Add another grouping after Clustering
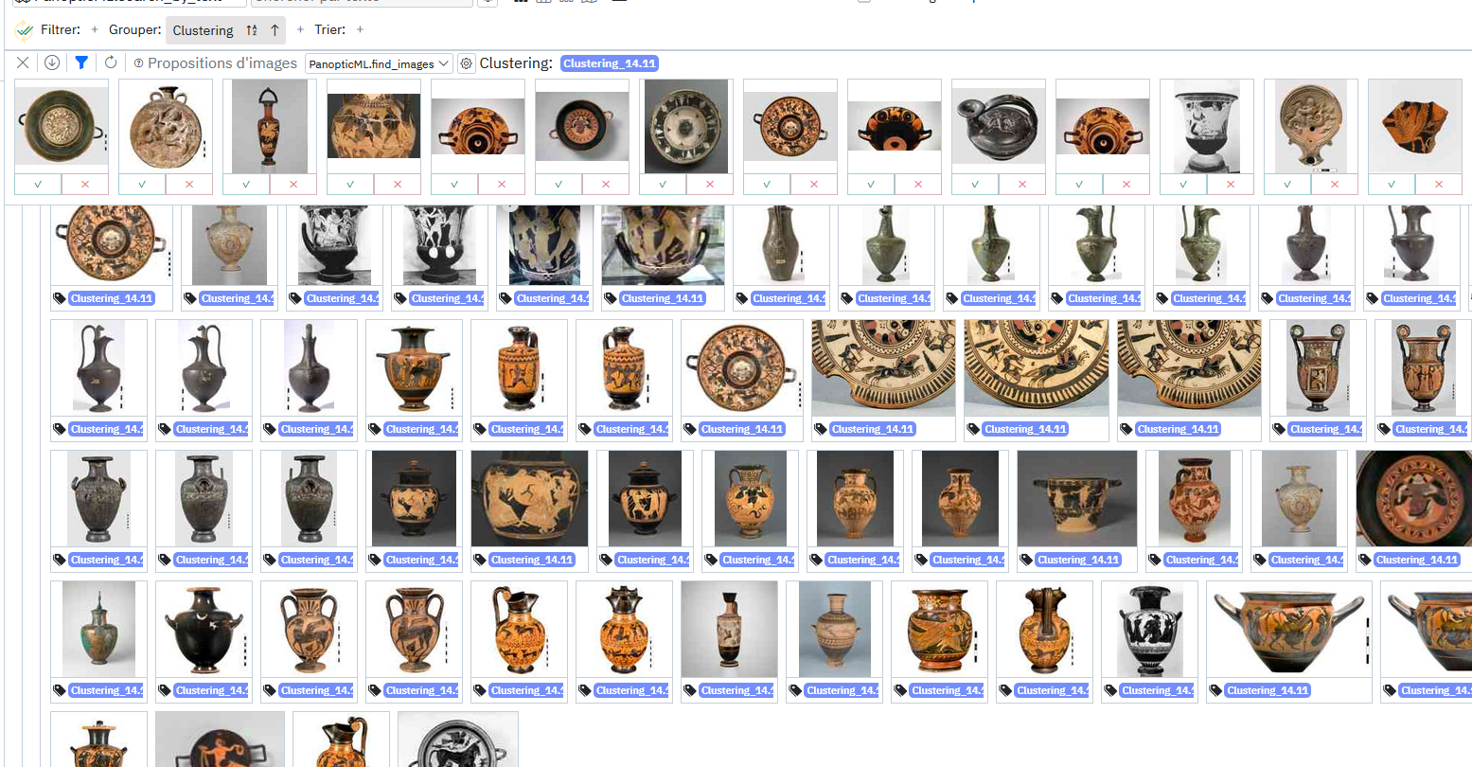Viewport: 1472px width, 767px height. [300, 30]
